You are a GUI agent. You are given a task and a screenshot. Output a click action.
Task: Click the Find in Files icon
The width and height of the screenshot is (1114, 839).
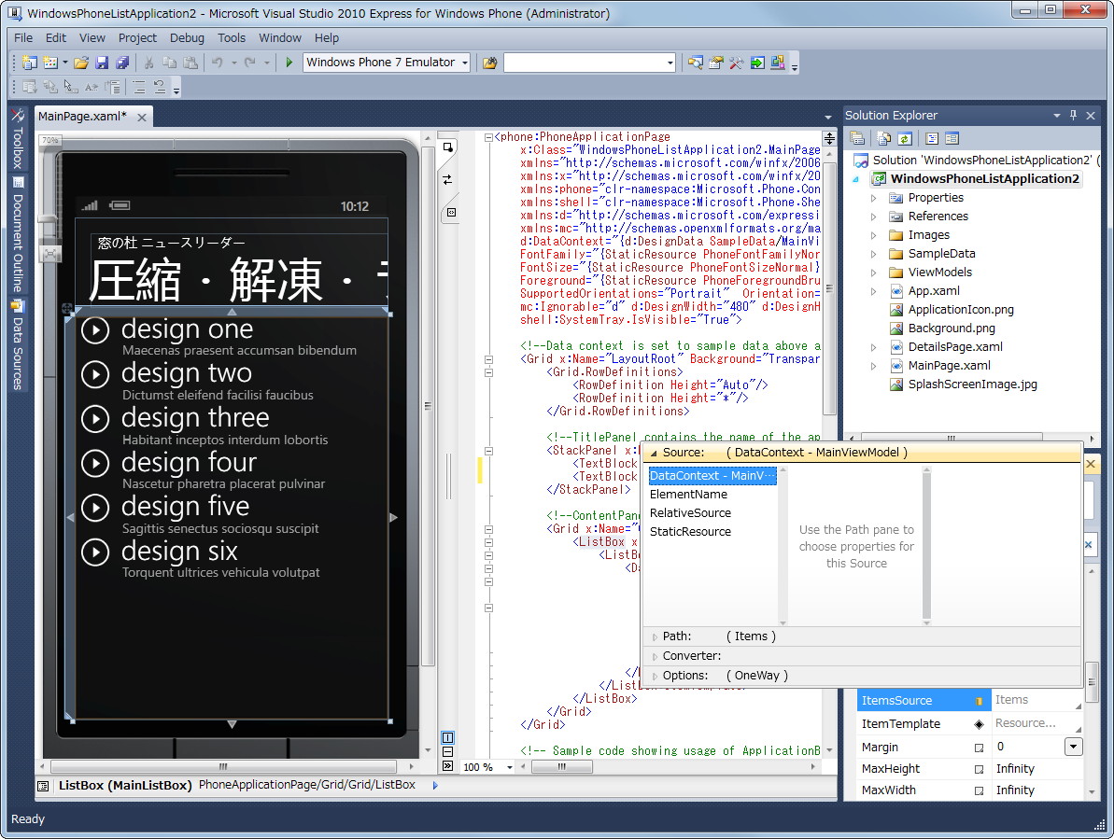tap(489, 63)
